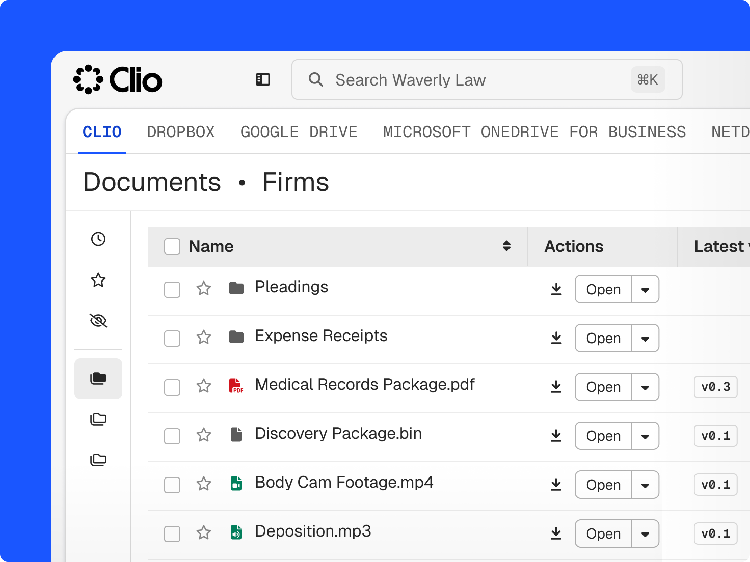Toggle the select-all checkbox in Name header
The image size is (750, 562).
pyautogui.click(x=172, y=246)
